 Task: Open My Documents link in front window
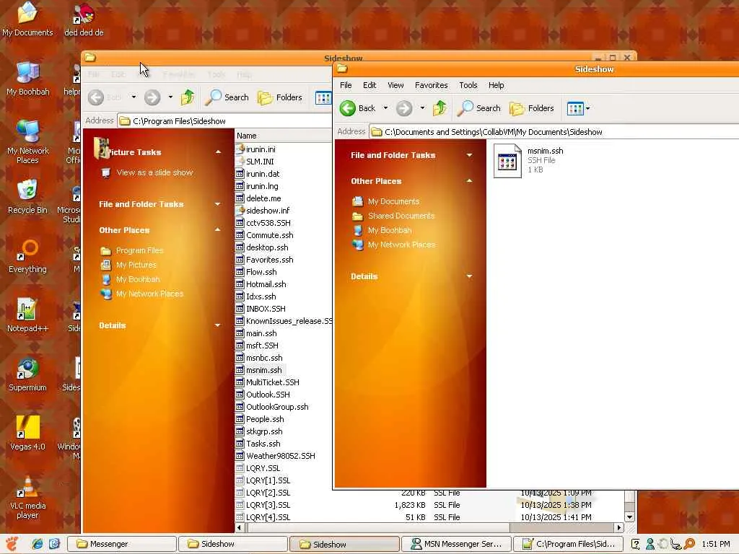(x=393, y=201)
